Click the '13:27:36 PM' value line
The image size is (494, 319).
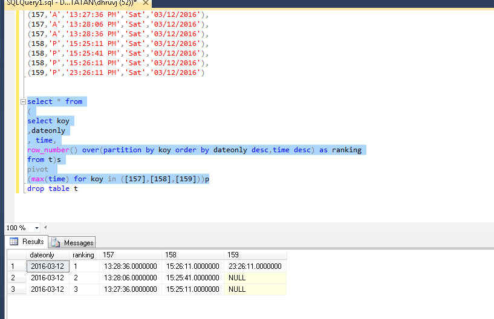(118, 14)
